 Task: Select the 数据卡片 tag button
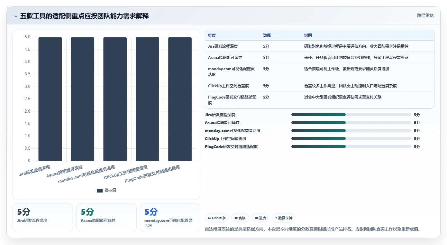pyautogui.click(x=284, y=218)
